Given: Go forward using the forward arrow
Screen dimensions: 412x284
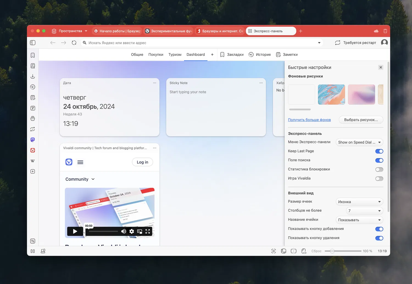Looking at the screenshot, I should click(x=63, y=43).
